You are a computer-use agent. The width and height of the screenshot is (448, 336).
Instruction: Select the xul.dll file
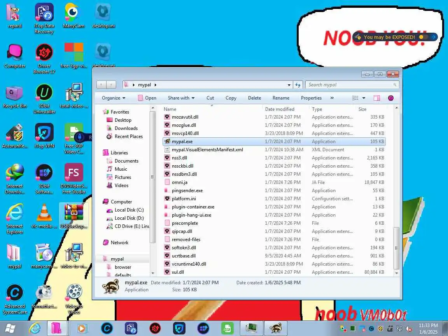[x=178, y=272]
